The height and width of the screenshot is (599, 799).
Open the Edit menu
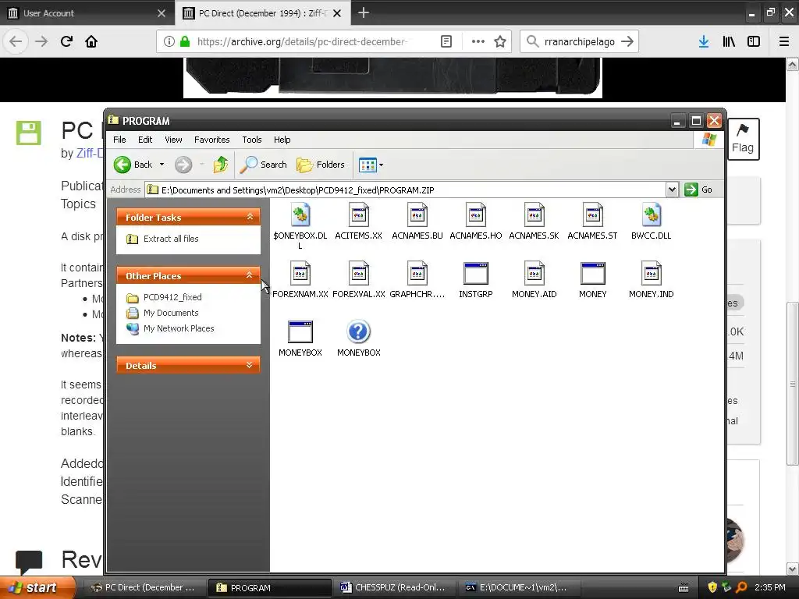point(144,140)
